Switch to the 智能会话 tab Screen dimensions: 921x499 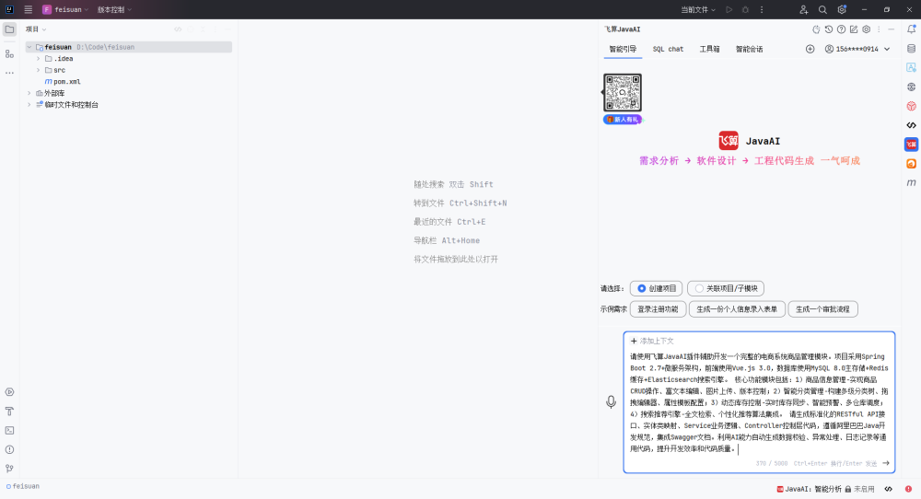750,50
